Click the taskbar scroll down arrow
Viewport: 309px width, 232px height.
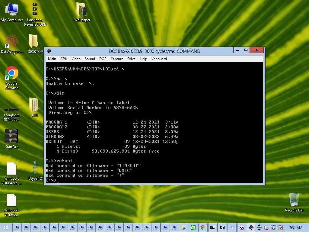[x=259, y=230]
